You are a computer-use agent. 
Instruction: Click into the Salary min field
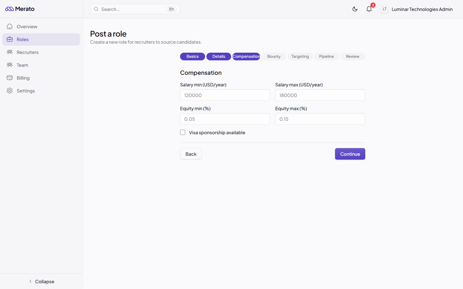coord(225,95)
